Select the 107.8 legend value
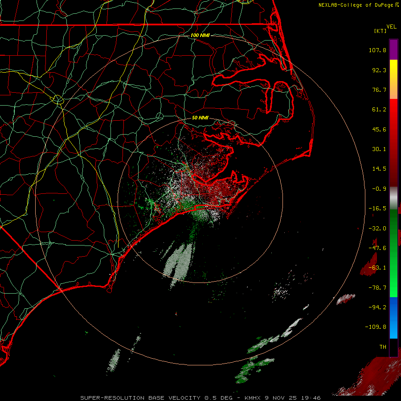401x401 pixels. click(377, 50)
